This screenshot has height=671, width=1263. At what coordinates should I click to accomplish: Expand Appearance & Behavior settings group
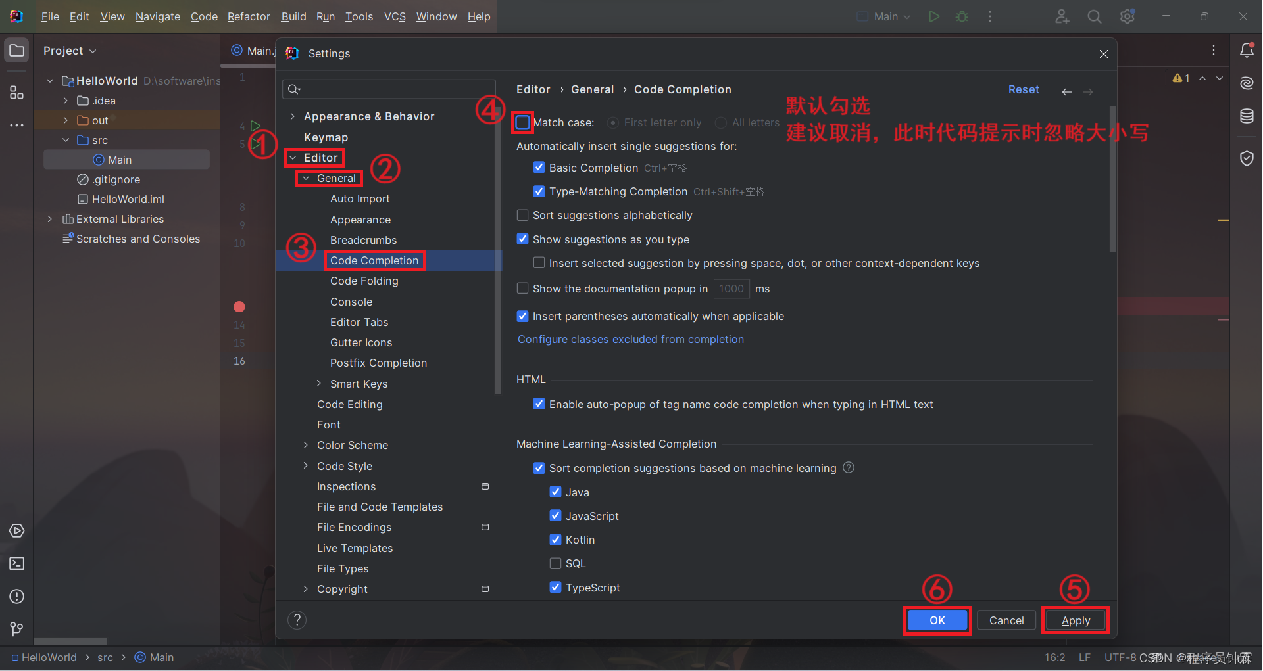click(x=293, y=116)
